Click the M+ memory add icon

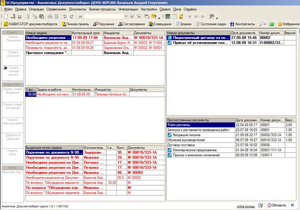tap(196, 17)
